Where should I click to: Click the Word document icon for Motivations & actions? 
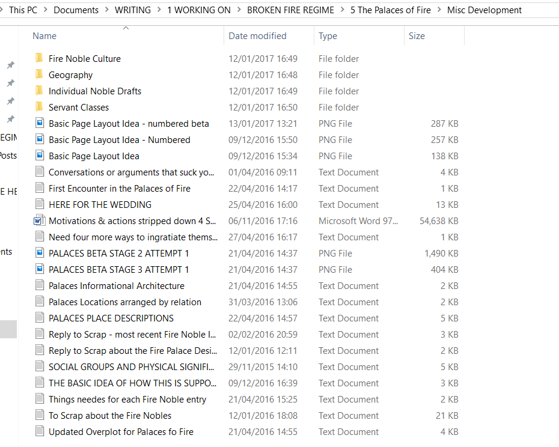click(x=40, y=220)
